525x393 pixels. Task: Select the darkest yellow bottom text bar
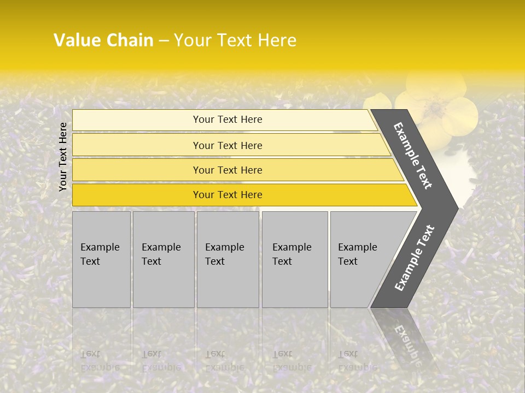(x=137, y=195)
